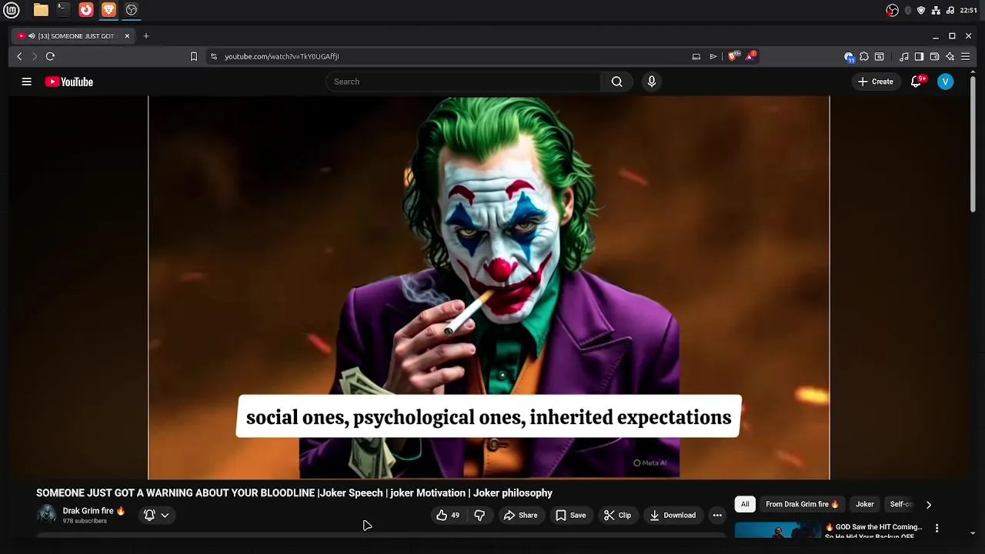Select the Joker filter chip
This screenshot has height=554, width=985.
tap(865, 505)
